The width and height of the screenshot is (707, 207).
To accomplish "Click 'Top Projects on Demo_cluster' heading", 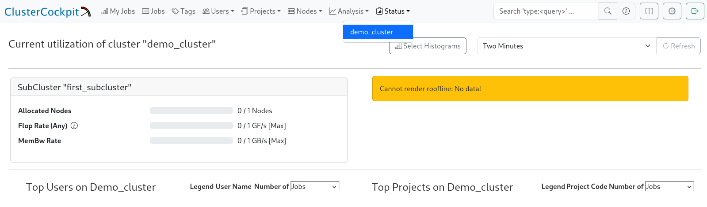I will 443,187.
